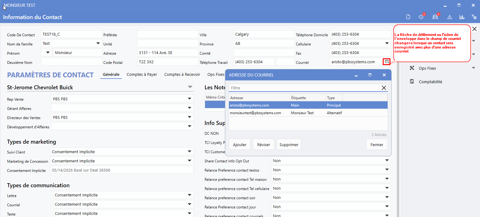Select Comptabilité in the side panel
The image size is (480, 217).
pos(430,82)
